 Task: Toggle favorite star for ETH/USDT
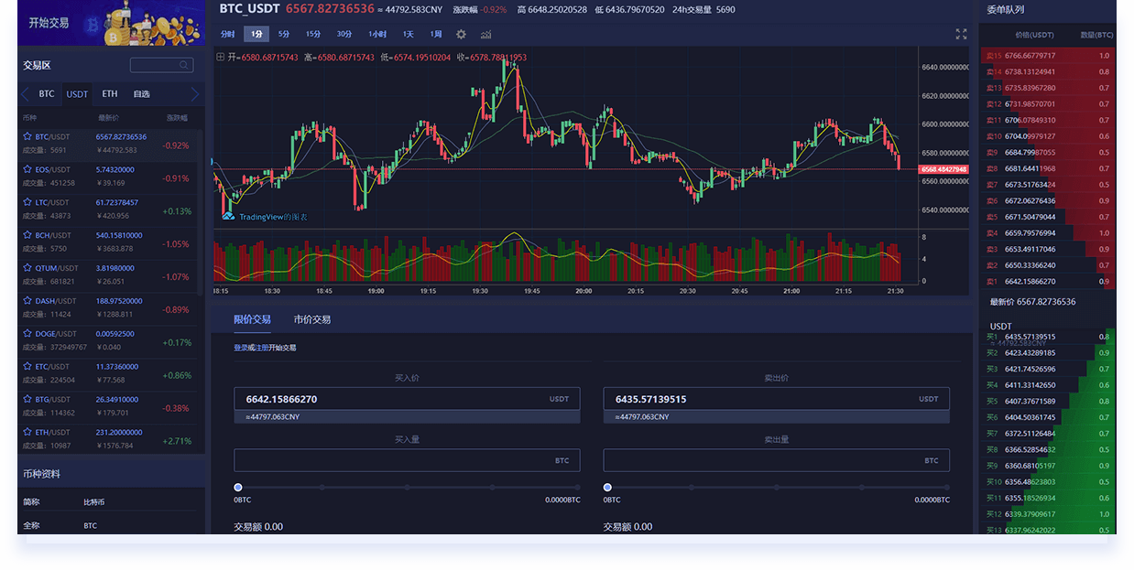click(x=27, y=432)
